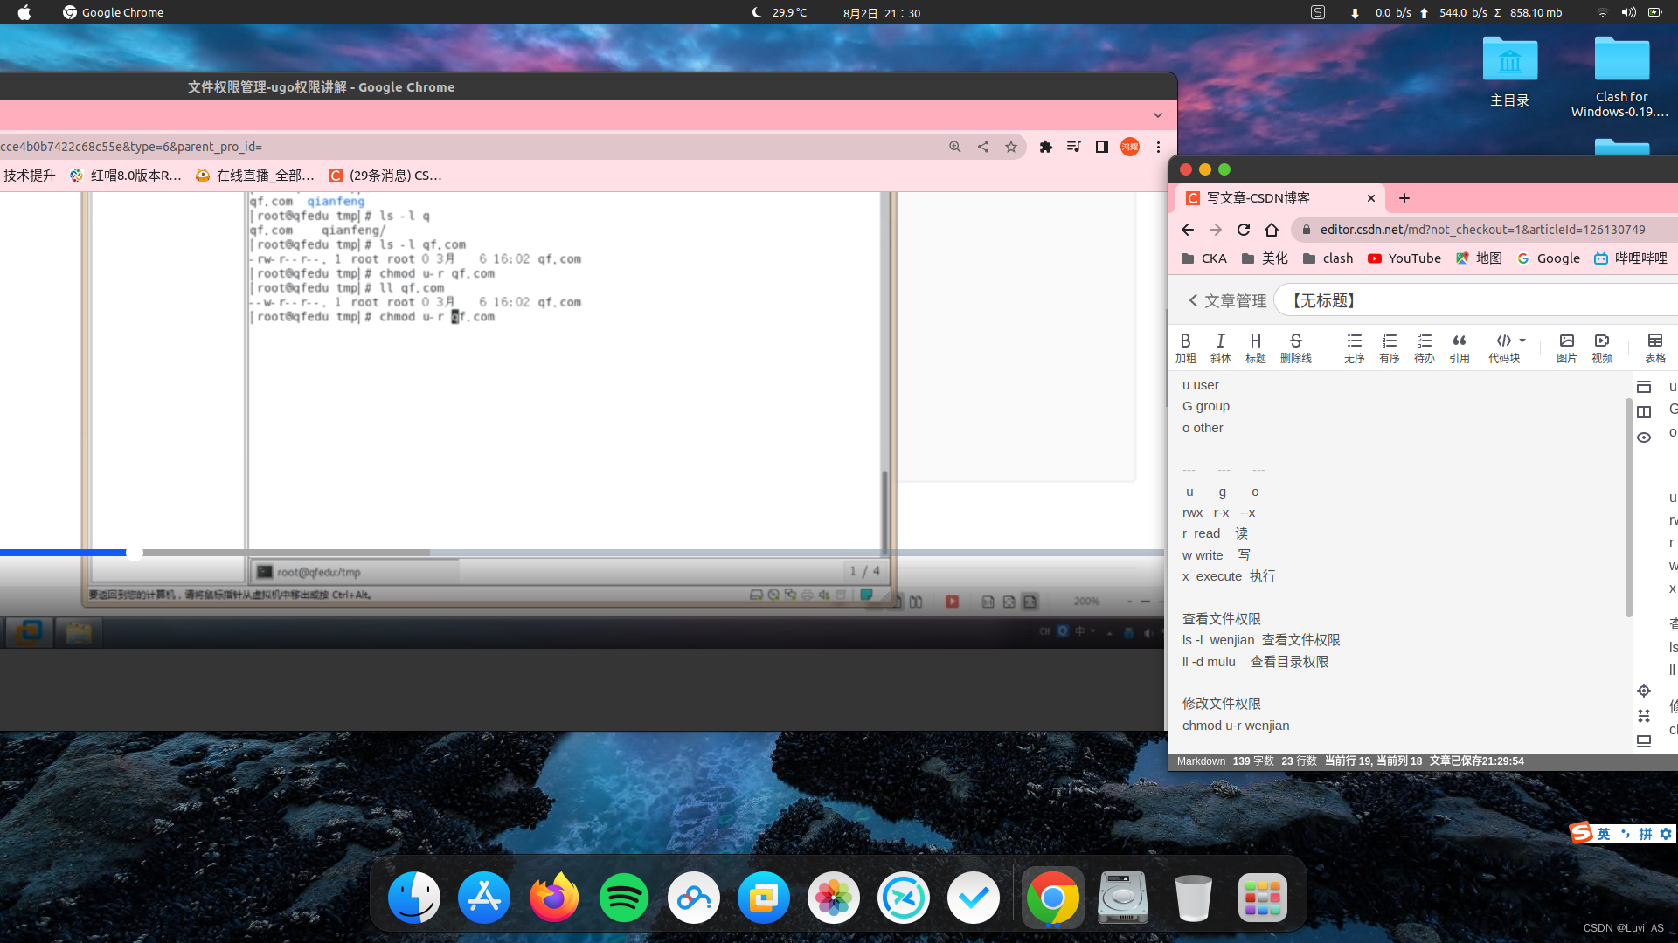Open the volume control in the top bar
This screenshot has height=943, width=1678.
click(x=1628, y=12)
